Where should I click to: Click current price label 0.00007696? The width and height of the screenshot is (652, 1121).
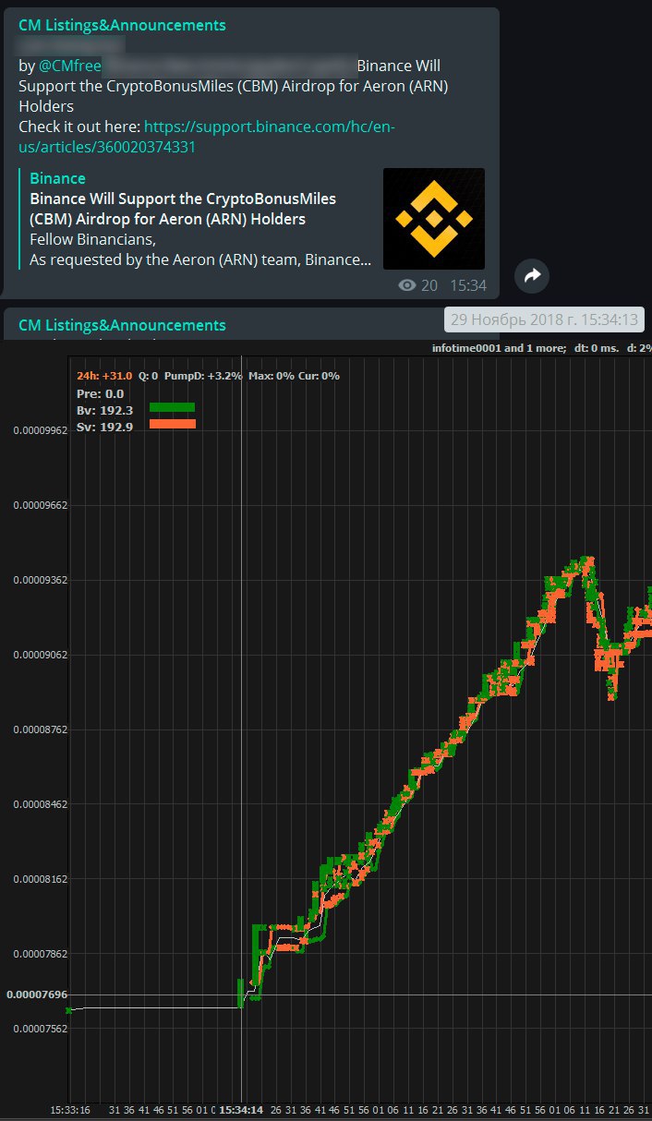tap(37, 994)
